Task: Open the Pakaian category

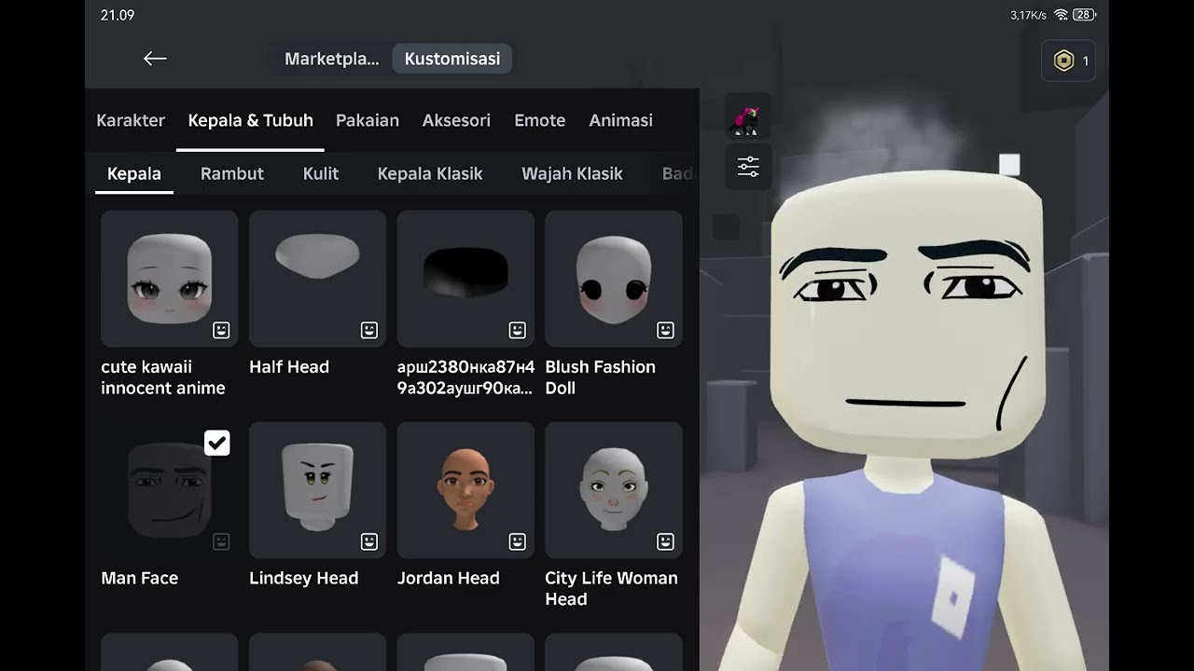Action: coord(368,120)
